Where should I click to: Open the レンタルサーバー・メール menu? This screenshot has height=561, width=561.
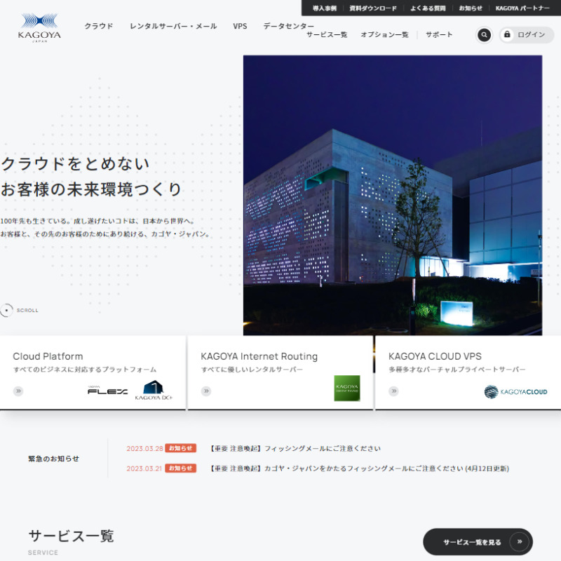[x=173, y=26]
